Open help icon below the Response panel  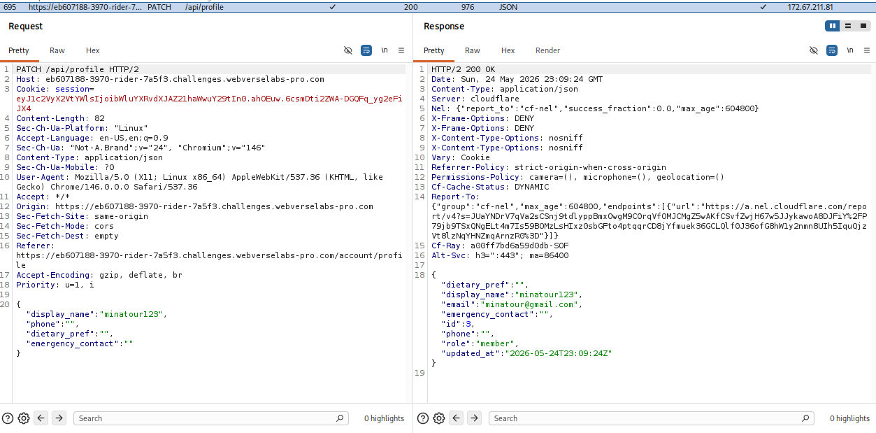[423, 418]
